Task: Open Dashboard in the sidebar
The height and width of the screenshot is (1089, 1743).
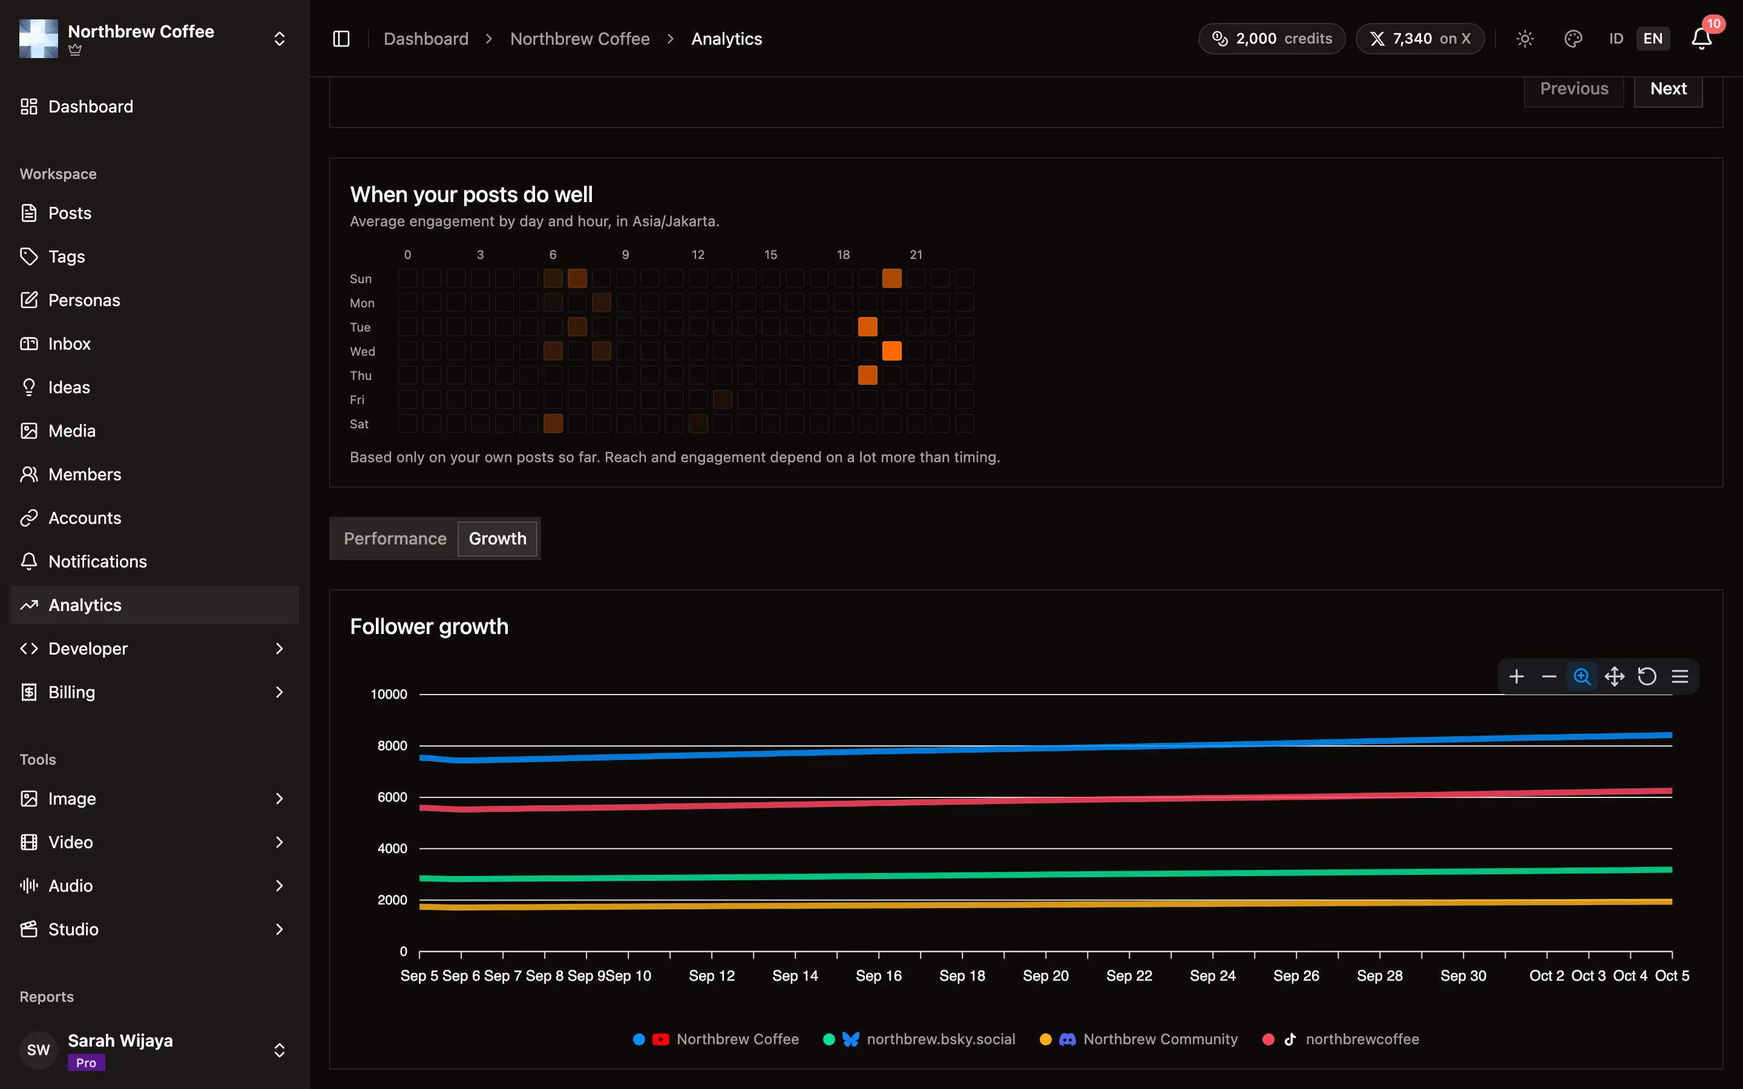Action: point(154,106)
